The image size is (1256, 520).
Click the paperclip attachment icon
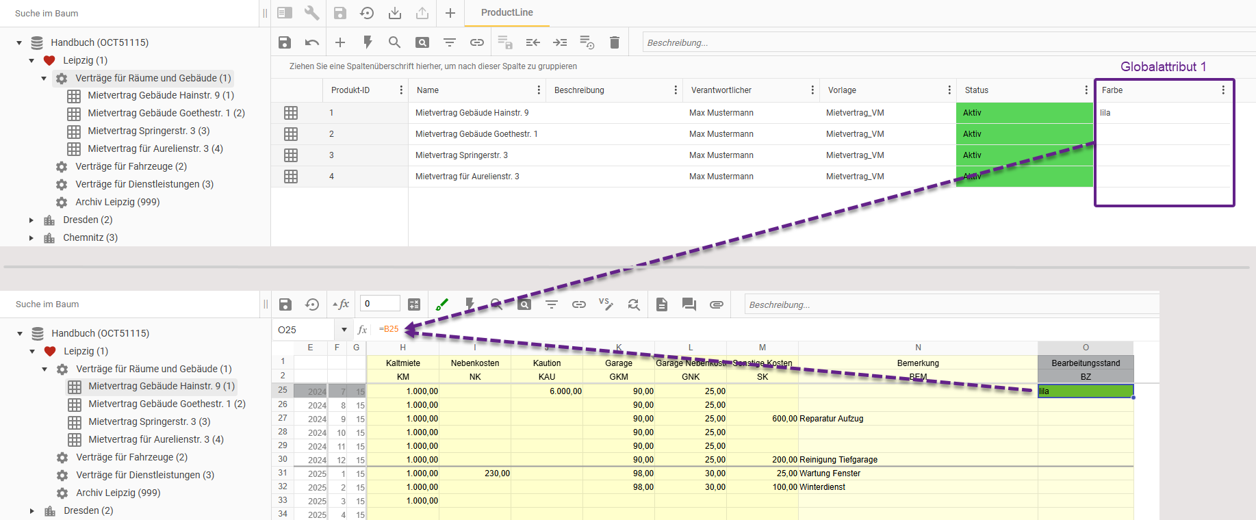click(716, 304)
